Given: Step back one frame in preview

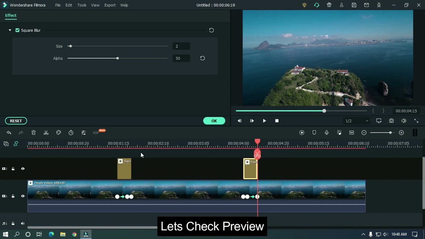Looking at the screenshot, I should pyautogui.click(x=239, y=121).
